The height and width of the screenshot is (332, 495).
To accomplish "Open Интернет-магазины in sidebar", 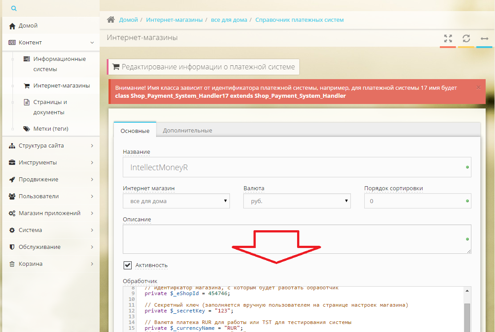I will coord(61,85).
